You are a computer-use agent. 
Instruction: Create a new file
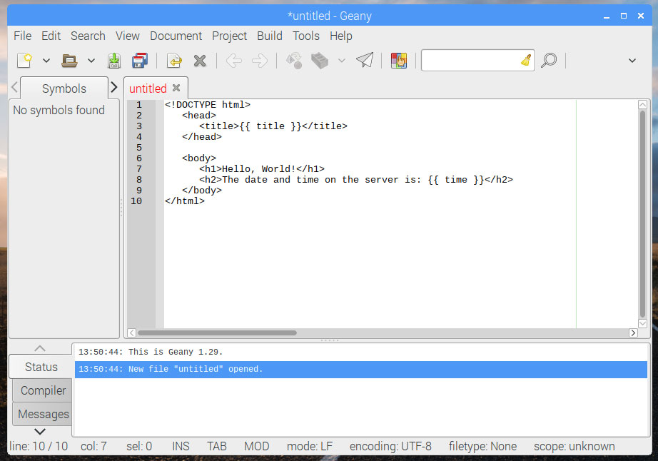pyautogui.click(x=22, y=61)
